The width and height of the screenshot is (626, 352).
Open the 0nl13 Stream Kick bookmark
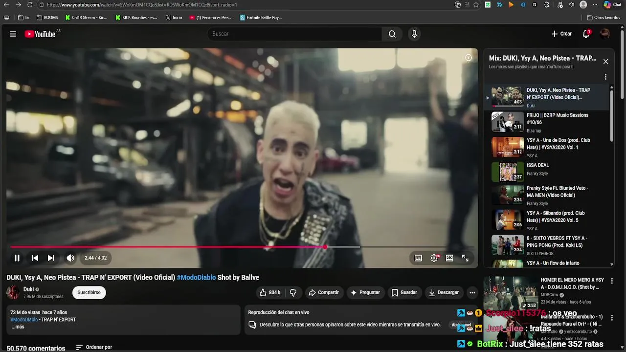coord(86,18)
